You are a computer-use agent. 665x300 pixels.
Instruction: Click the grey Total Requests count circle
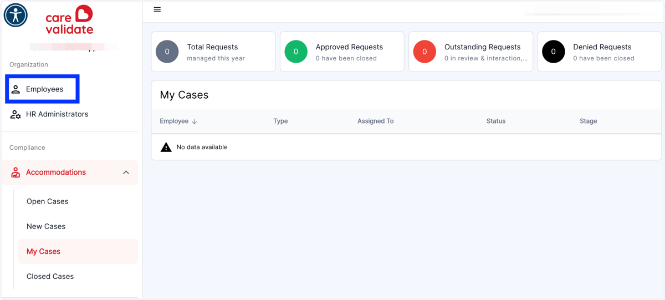(167, 52)
